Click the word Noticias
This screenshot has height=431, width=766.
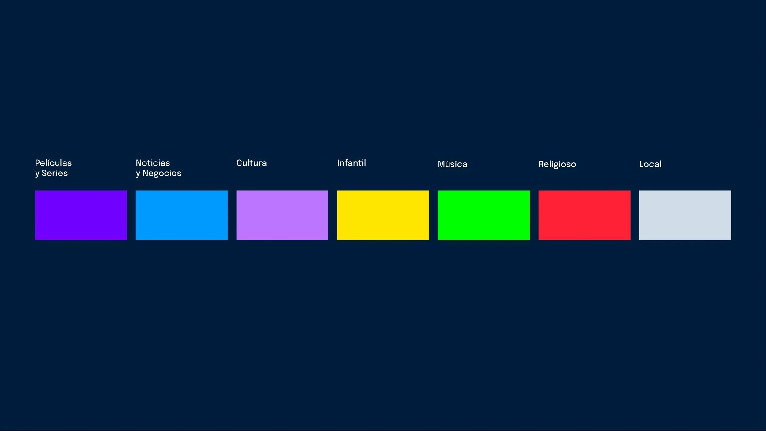point(153,163)
